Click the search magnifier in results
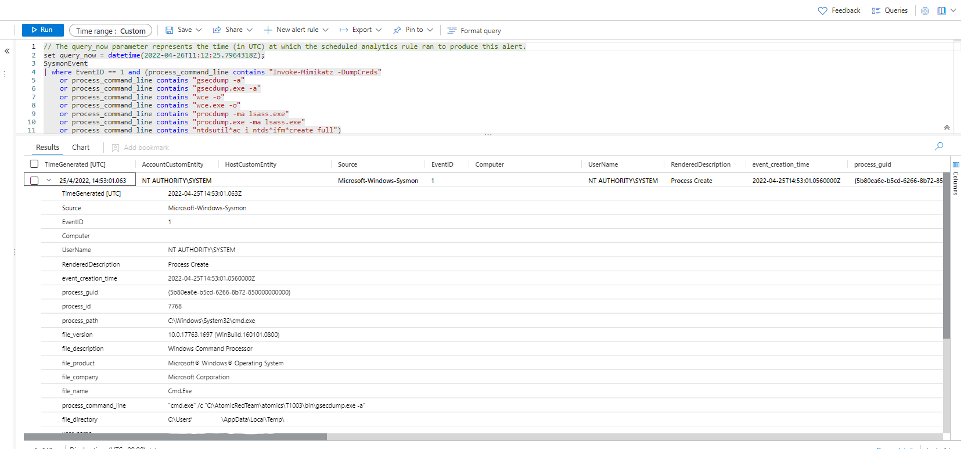This screenshot has height=449, width=964. 939,146
